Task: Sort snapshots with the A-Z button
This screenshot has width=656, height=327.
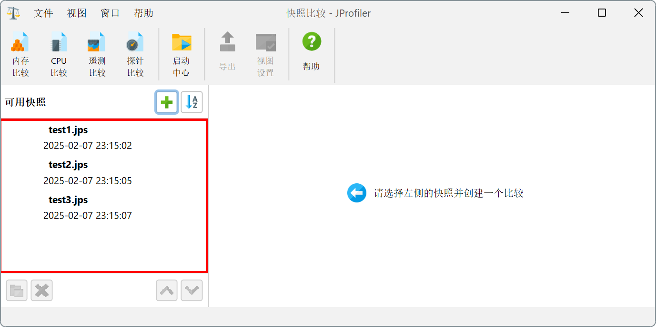Action: tap(192, 102)
